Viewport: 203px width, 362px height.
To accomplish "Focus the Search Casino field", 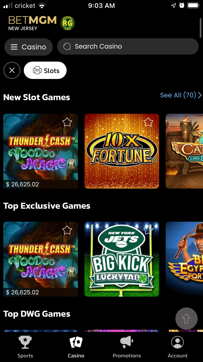I will click(x=128, y=46).
